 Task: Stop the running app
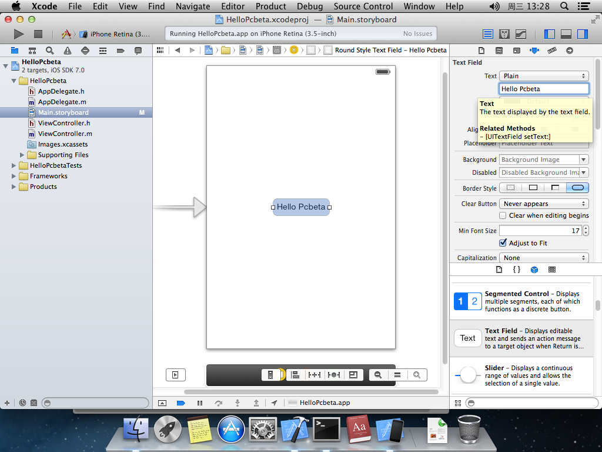(x=38, y=34)
